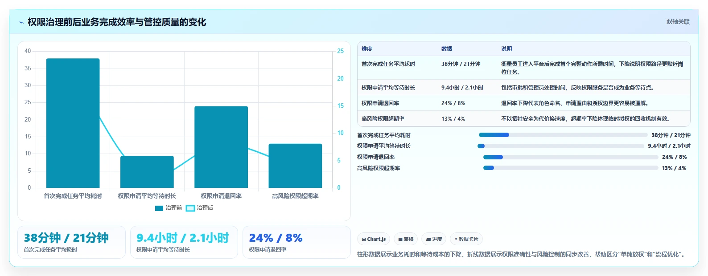Click the 13% / 4% value beside its progress bar
The width and height of the screenshot is (708, 276).
(674, 168)
